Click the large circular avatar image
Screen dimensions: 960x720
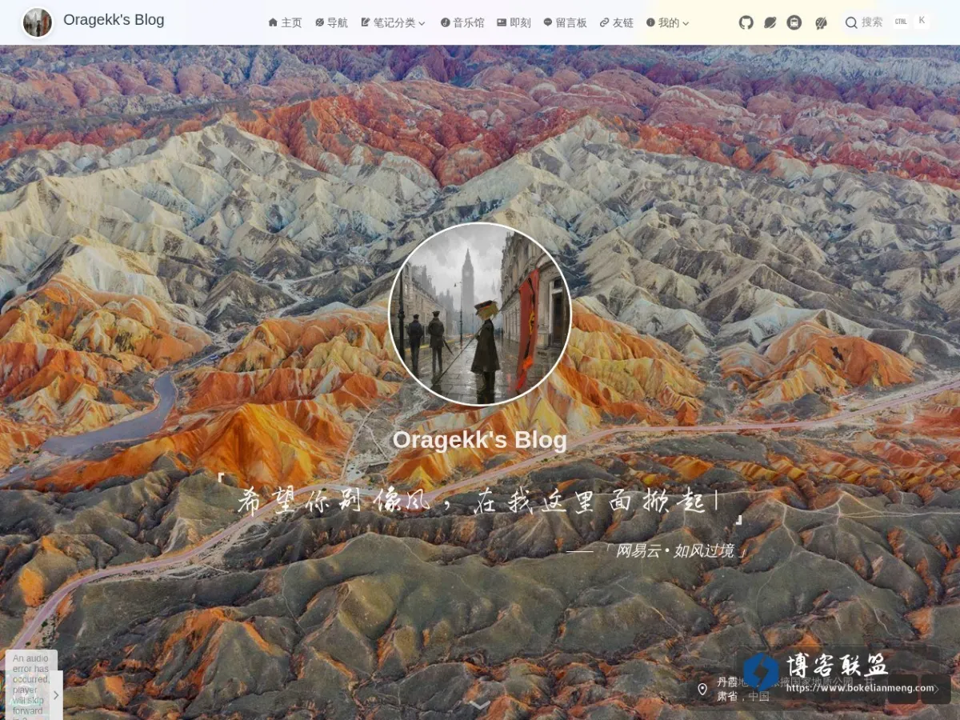click(480, 314)
